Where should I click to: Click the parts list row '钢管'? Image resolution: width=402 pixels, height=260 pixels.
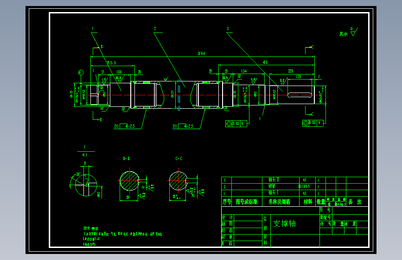295,186
